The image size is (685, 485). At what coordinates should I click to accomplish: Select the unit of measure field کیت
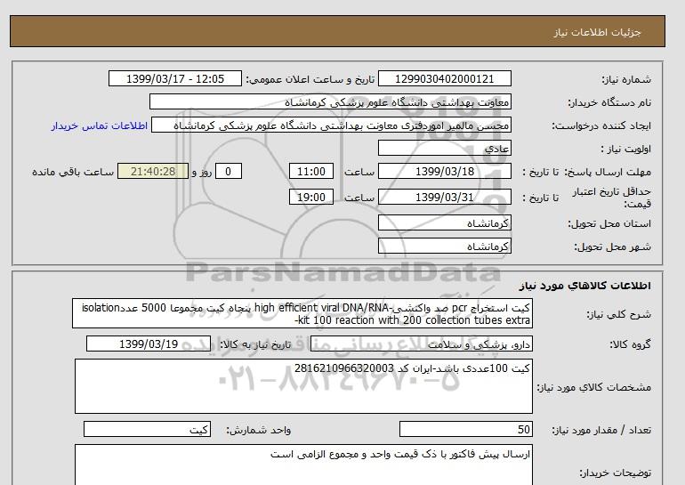tap(147, 429)
